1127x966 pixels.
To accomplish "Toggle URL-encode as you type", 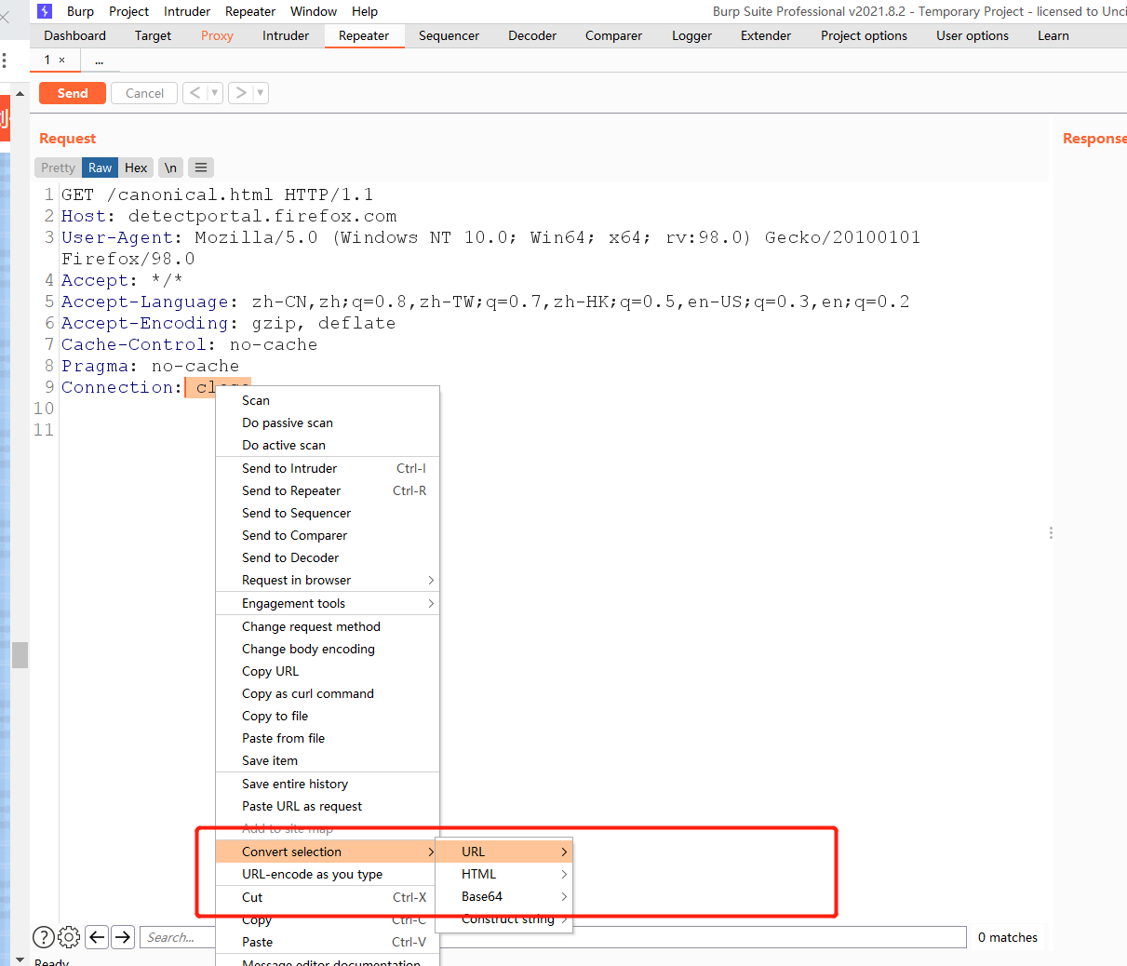I will pos(328,874).
